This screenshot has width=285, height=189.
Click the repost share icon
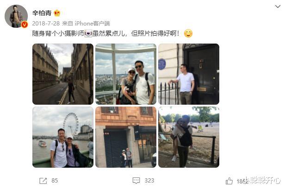43,181
